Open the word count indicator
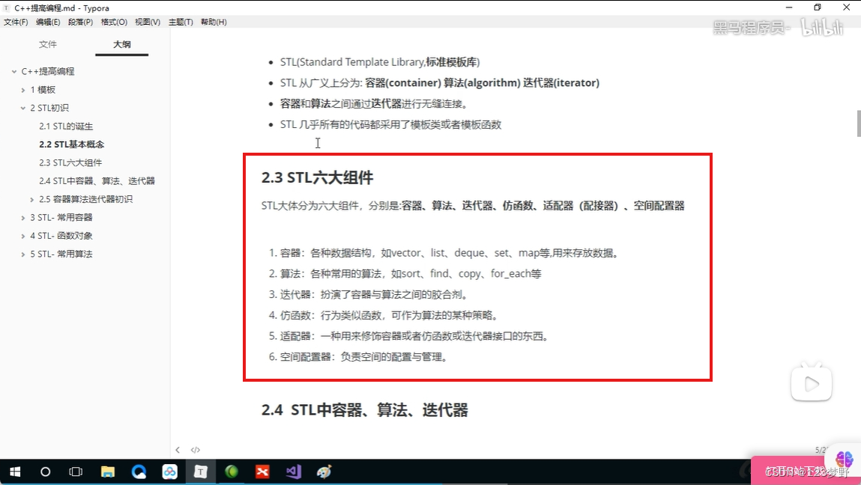 click(x=818, y=449)
